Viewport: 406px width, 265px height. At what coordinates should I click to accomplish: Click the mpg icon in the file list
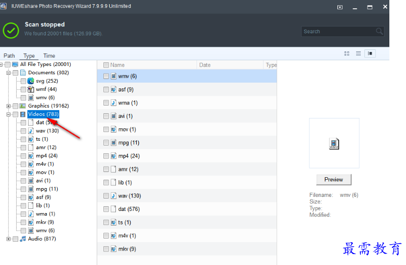pos(113,142)
